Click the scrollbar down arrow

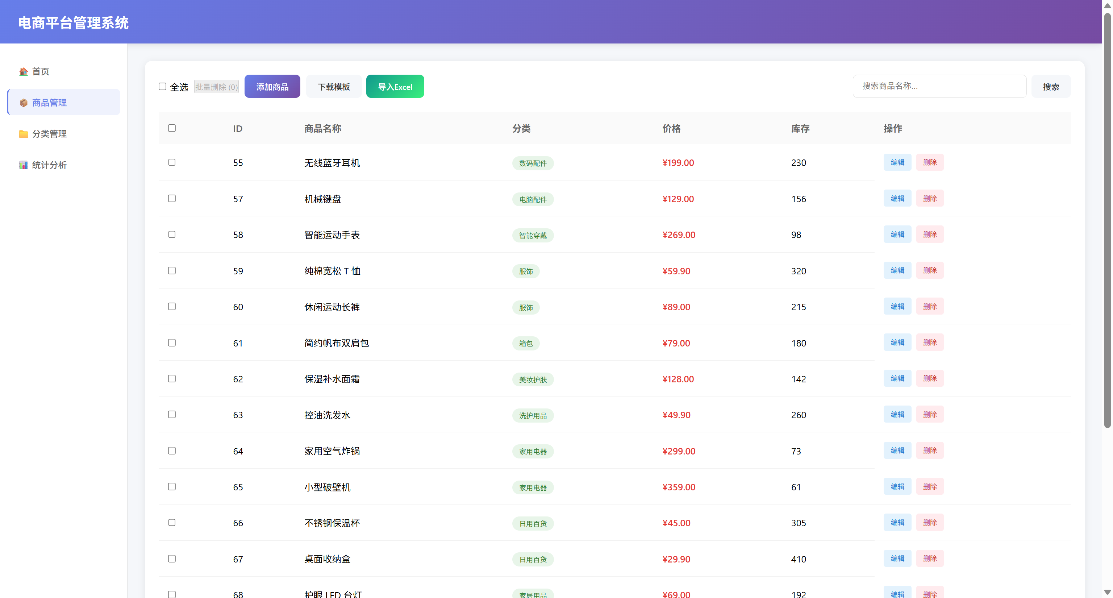click(x=1107, y=592)
